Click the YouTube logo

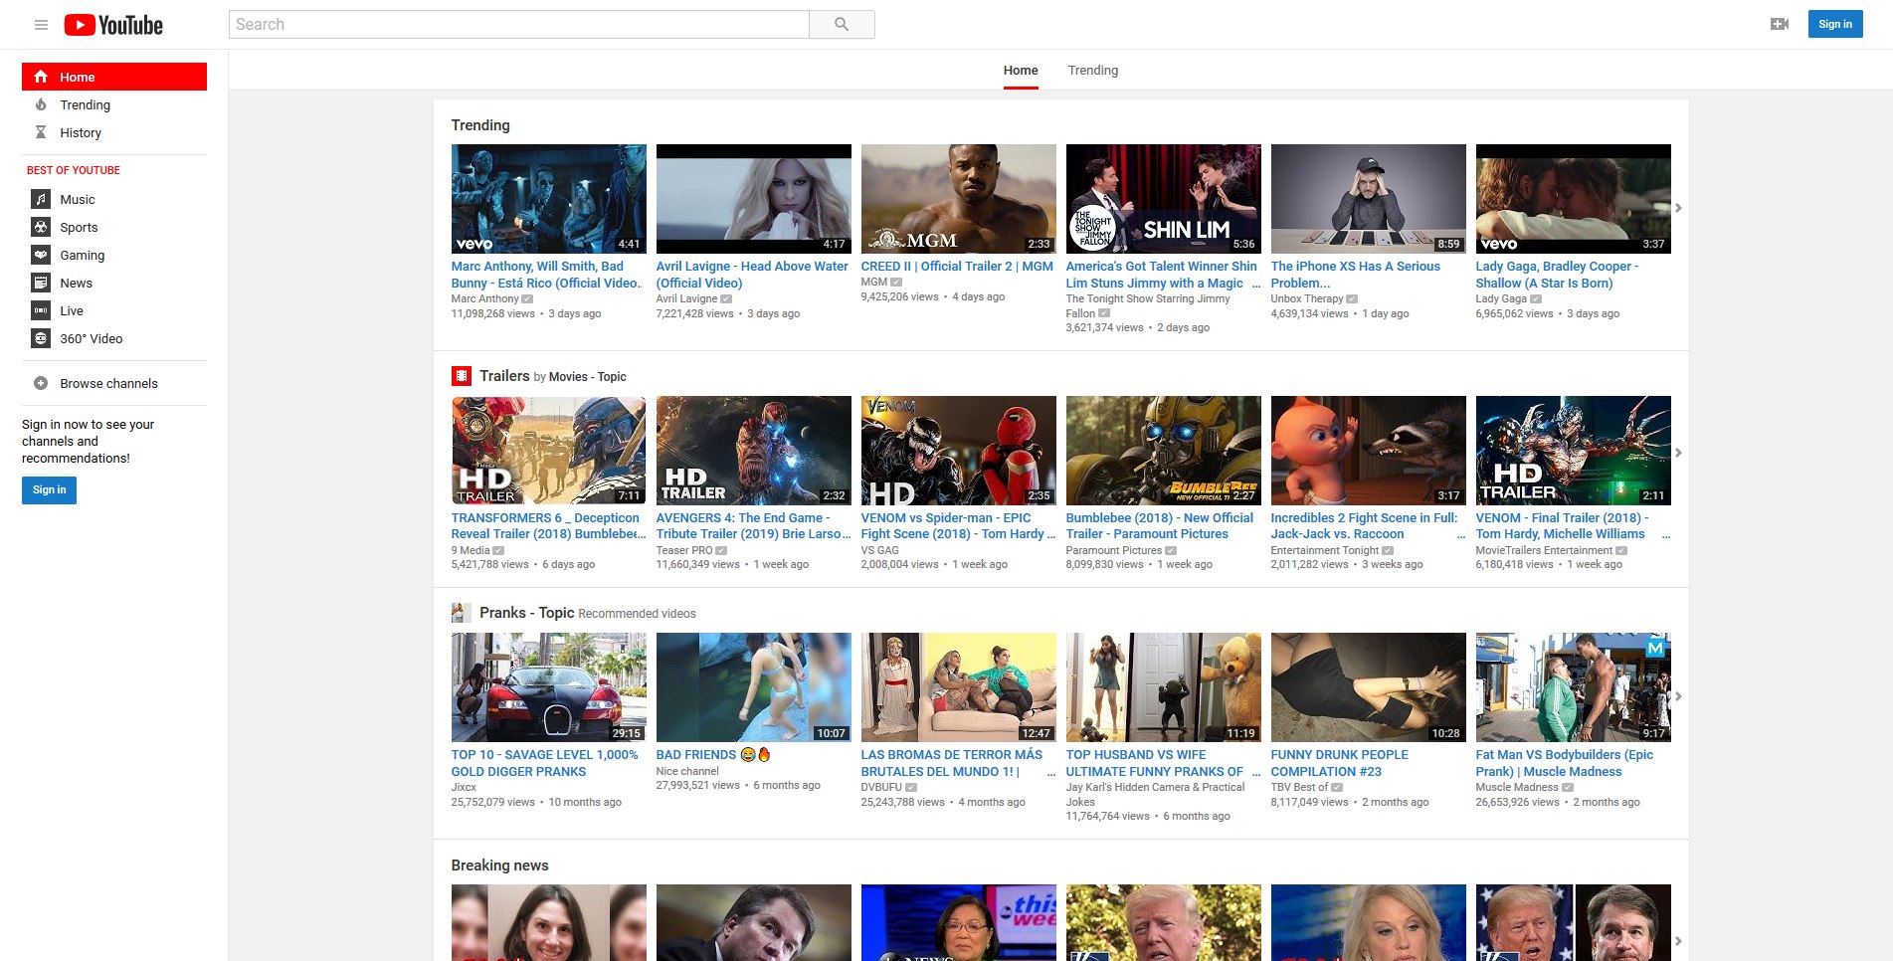[x=113, y=25]
